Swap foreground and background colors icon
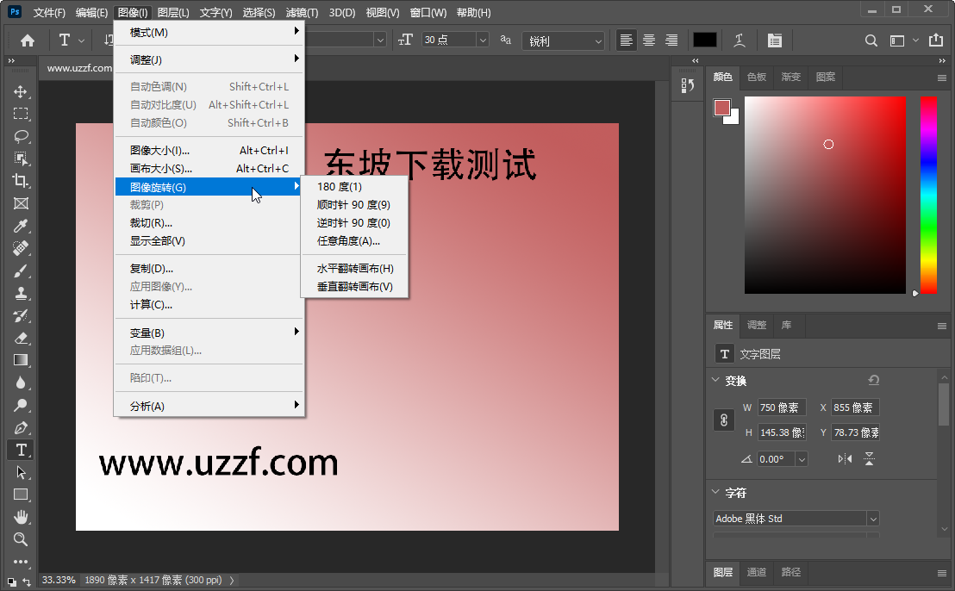The width and height of the screenshot is (955, 591). [x=26, y=582]
